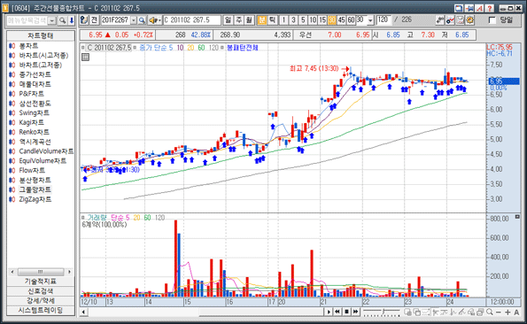Select 매물대차트 chart type
The image size is (527, 324).
tap(35, 84)
